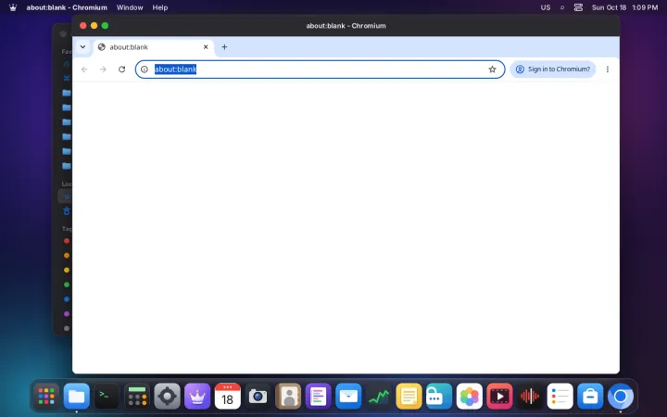Open the red video player app in dock
667x417 pixels.
click(500, 397)
